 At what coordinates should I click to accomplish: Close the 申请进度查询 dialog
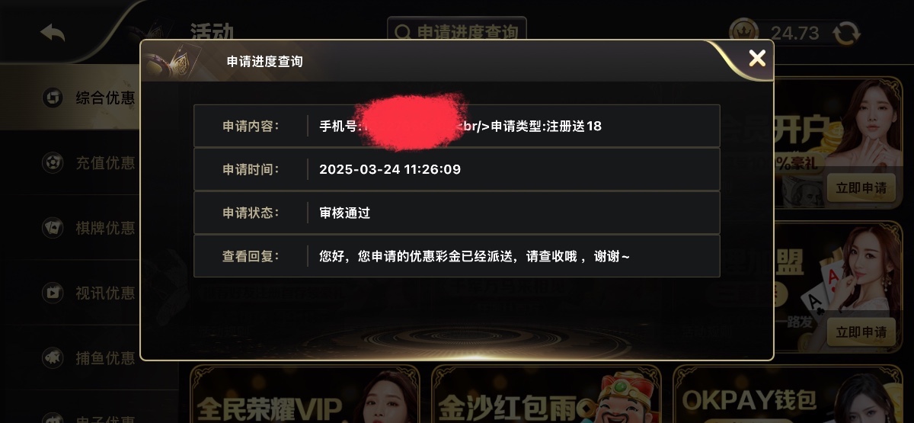click(x=757, y=58)
